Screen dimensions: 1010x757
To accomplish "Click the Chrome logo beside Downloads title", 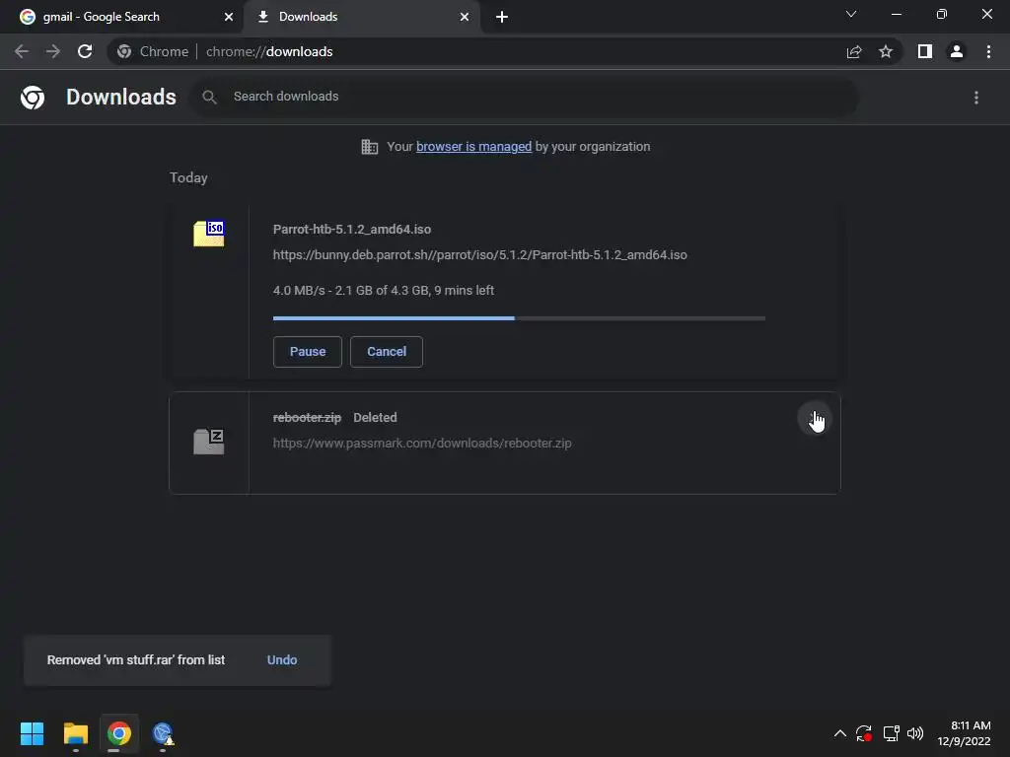I will pos(33,98).
